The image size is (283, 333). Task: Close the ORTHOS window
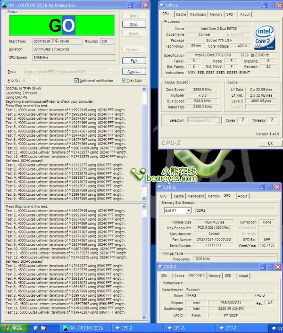[x=146, y=5]
